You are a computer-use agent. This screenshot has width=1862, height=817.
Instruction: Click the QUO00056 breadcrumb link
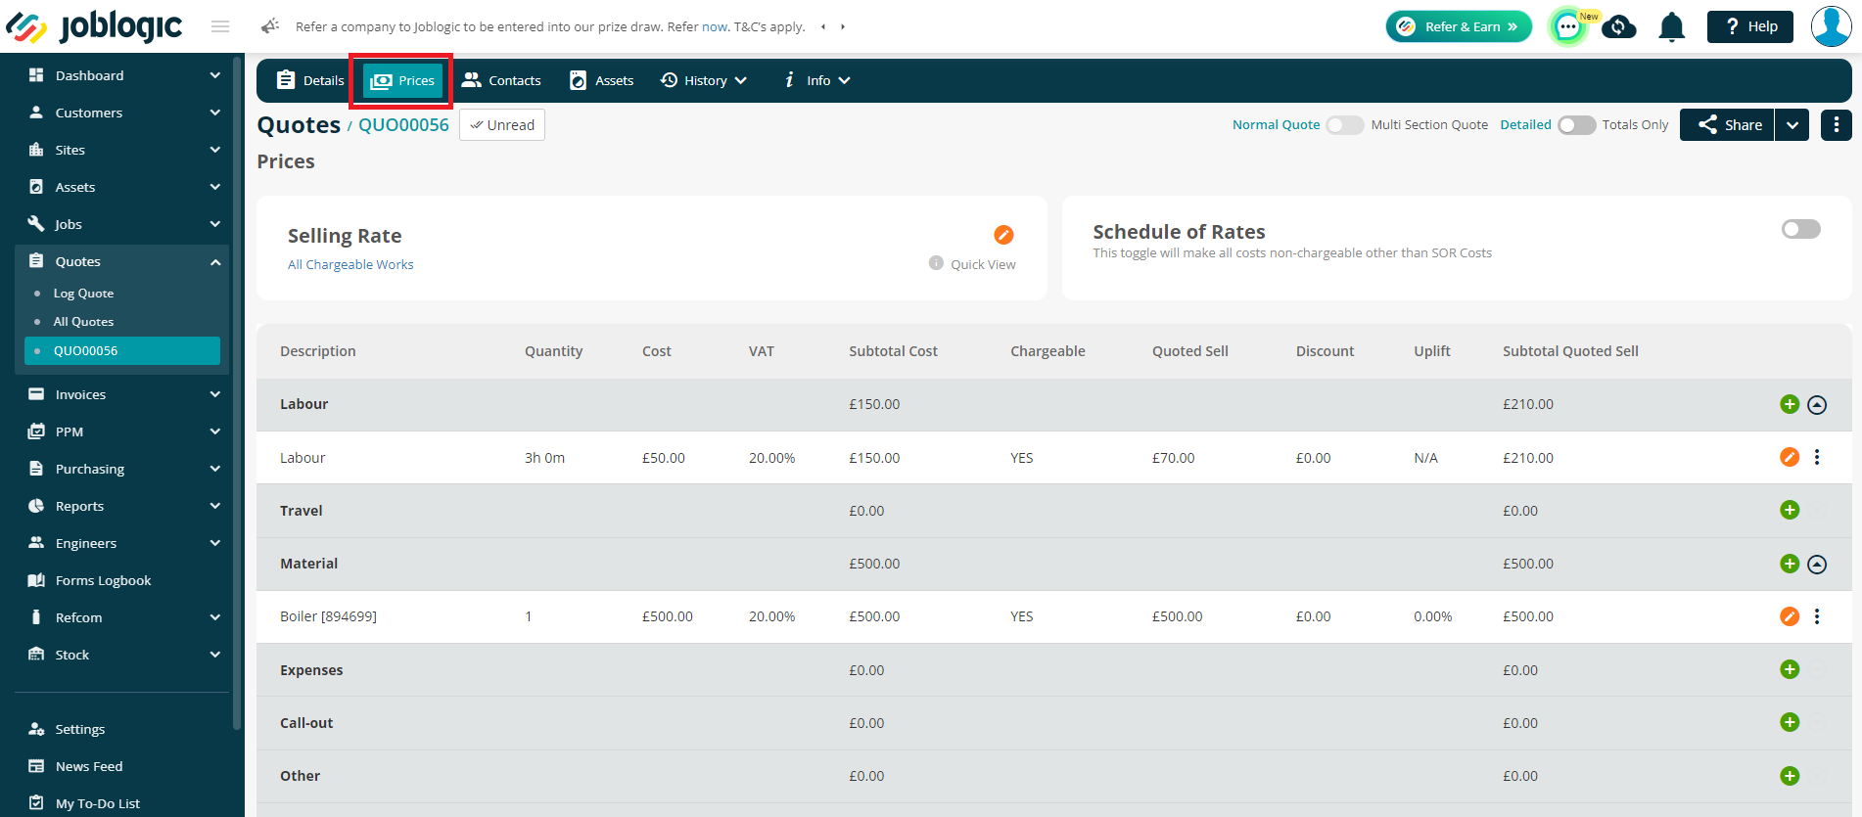(x=403, y=125)
